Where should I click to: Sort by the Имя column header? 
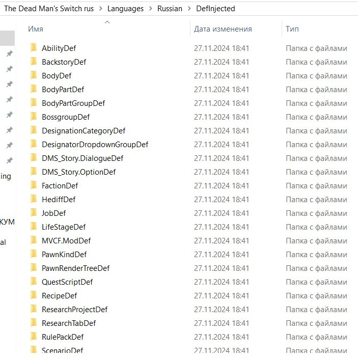[36, 29]
